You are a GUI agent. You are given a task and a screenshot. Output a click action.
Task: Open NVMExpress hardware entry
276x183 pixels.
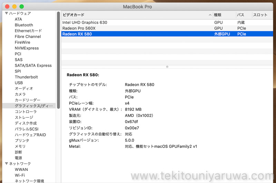(27, 48)
